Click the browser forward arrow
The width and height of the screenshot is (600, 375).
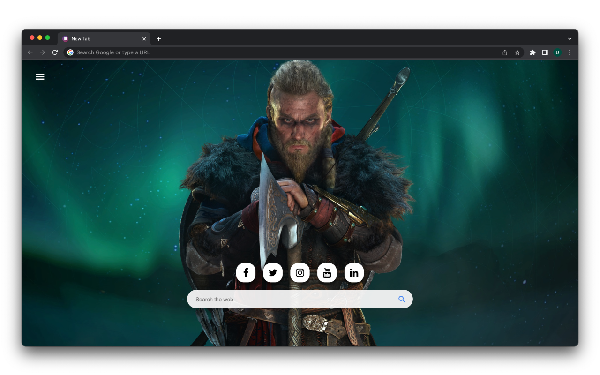point(42,52)
